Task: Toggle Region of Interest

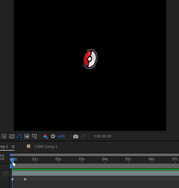Action: point(27,136)
